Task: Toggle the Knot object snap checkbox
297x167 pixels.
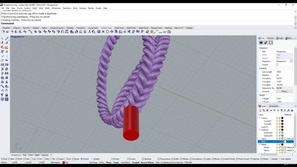Action: coord(66,159)
